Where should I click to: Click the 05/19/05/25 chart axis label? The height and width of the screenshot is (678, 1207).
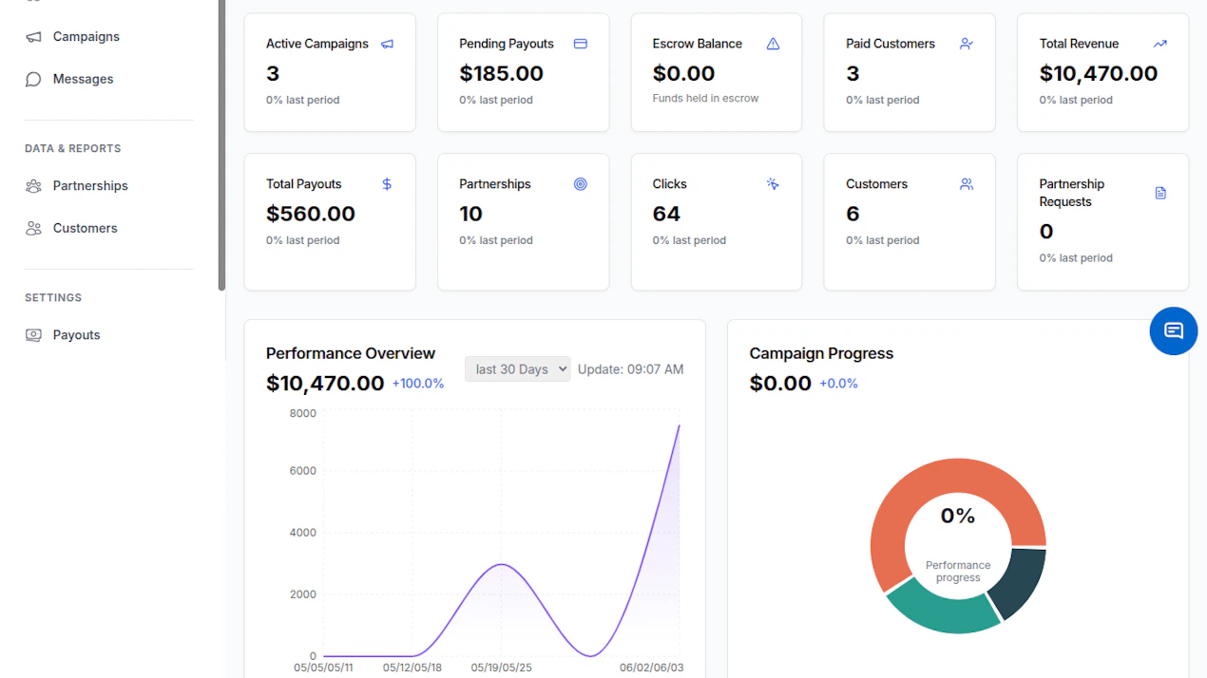503,668
